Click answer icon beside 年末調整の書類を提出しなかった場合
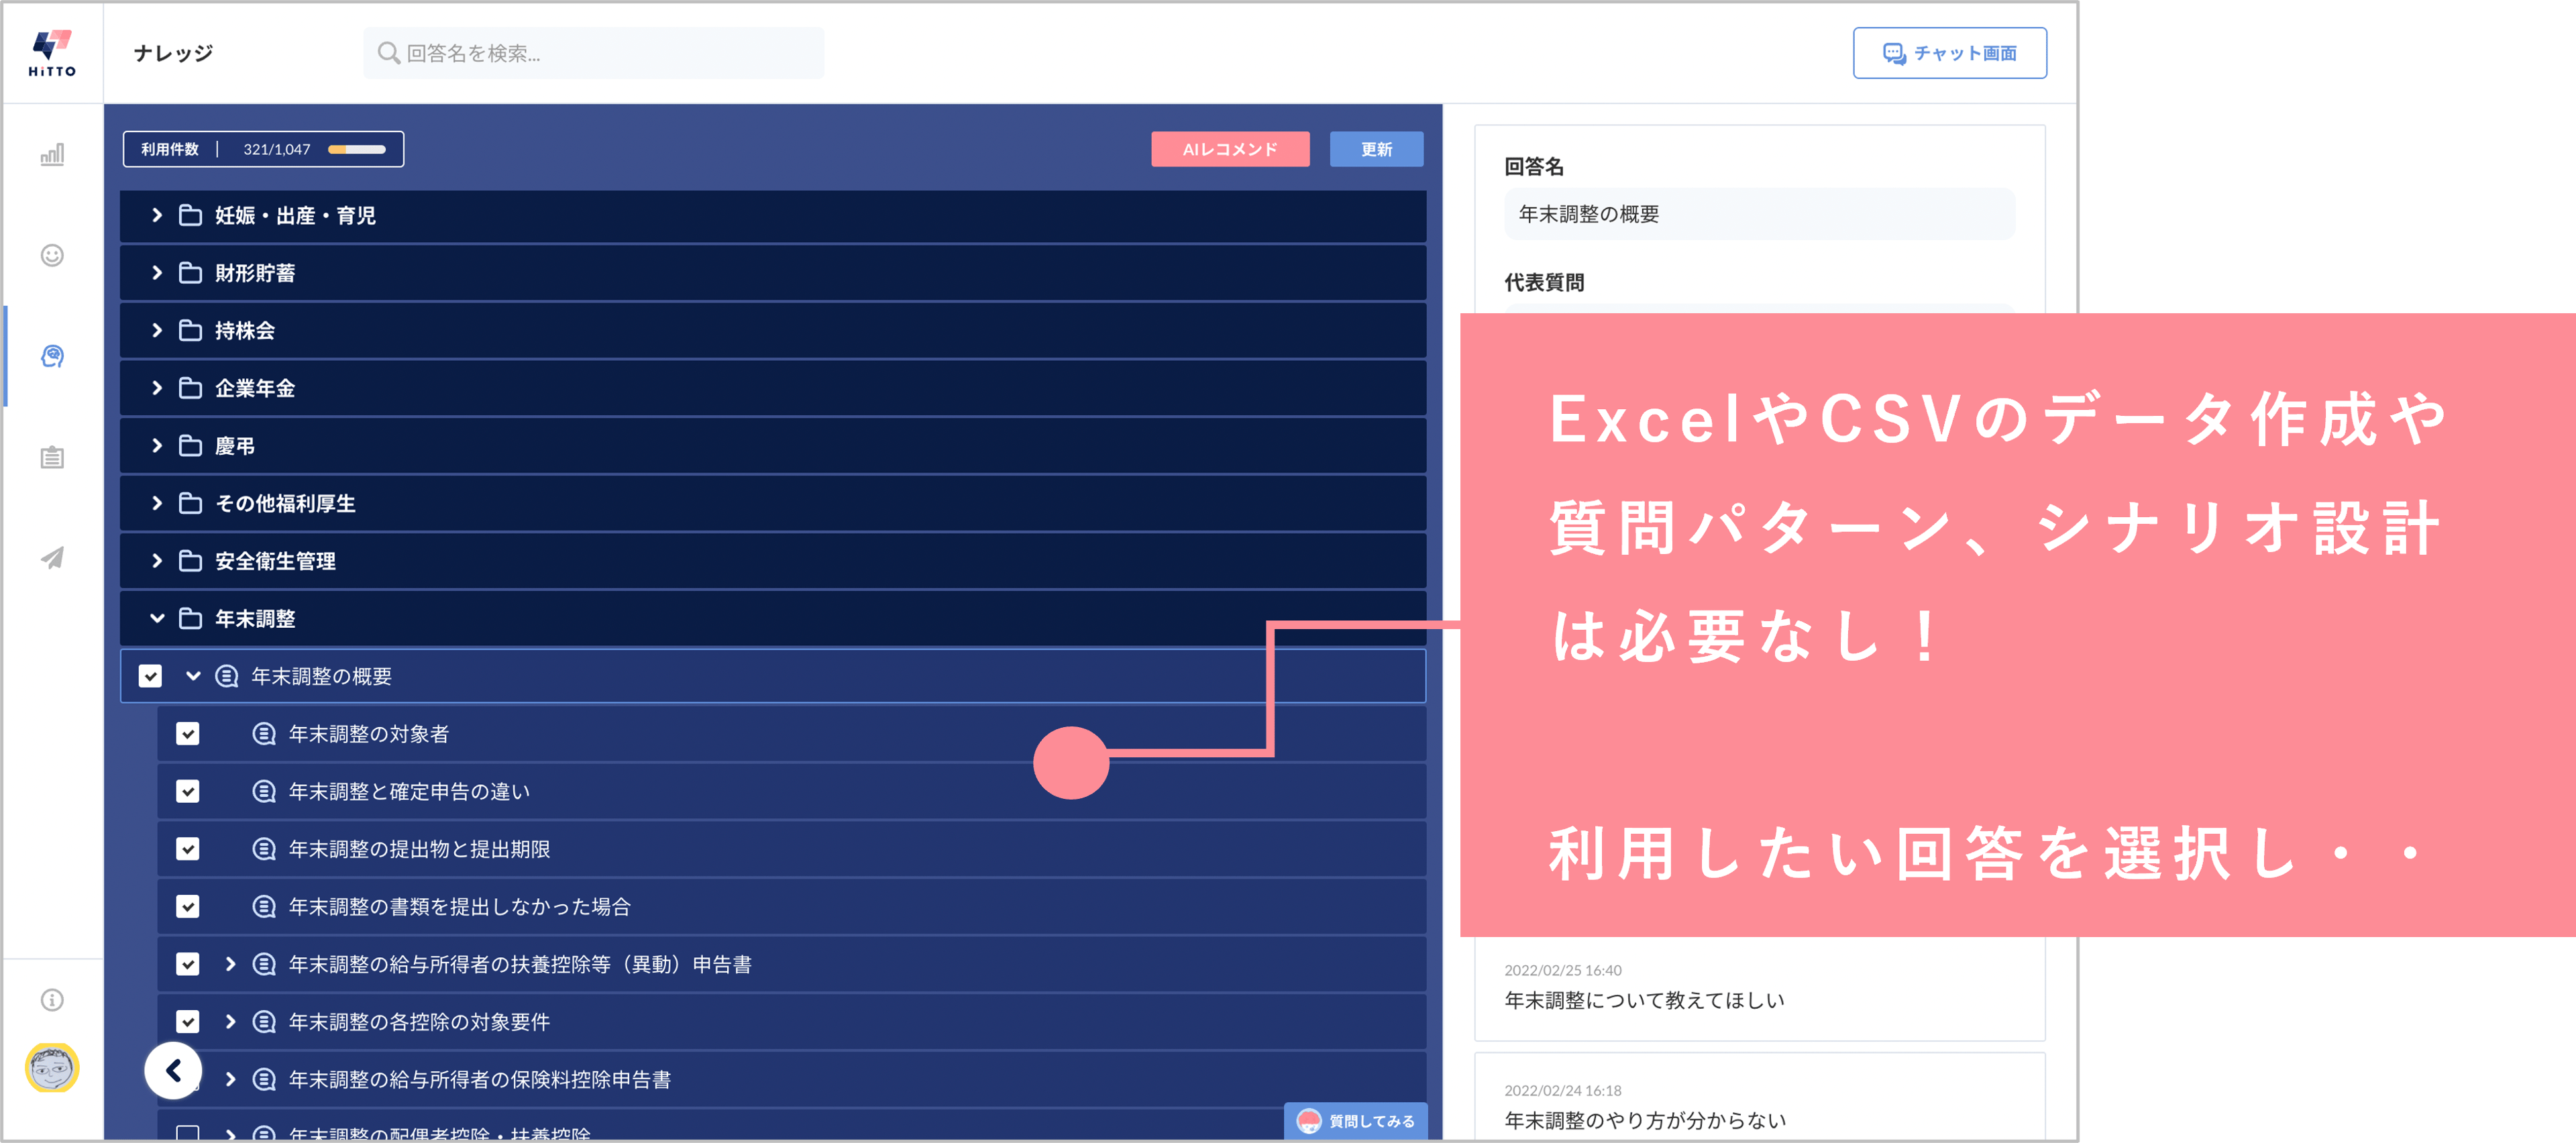 pos(264,906)
